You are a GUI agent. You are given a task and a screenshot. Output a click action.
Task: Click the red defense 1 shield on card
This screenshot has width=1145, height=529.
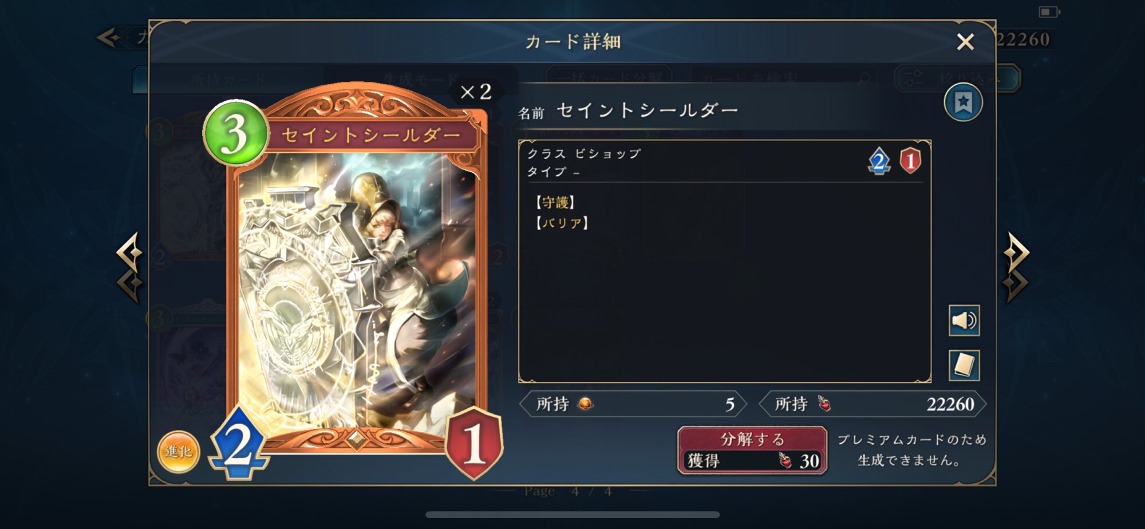click(474, 443)
